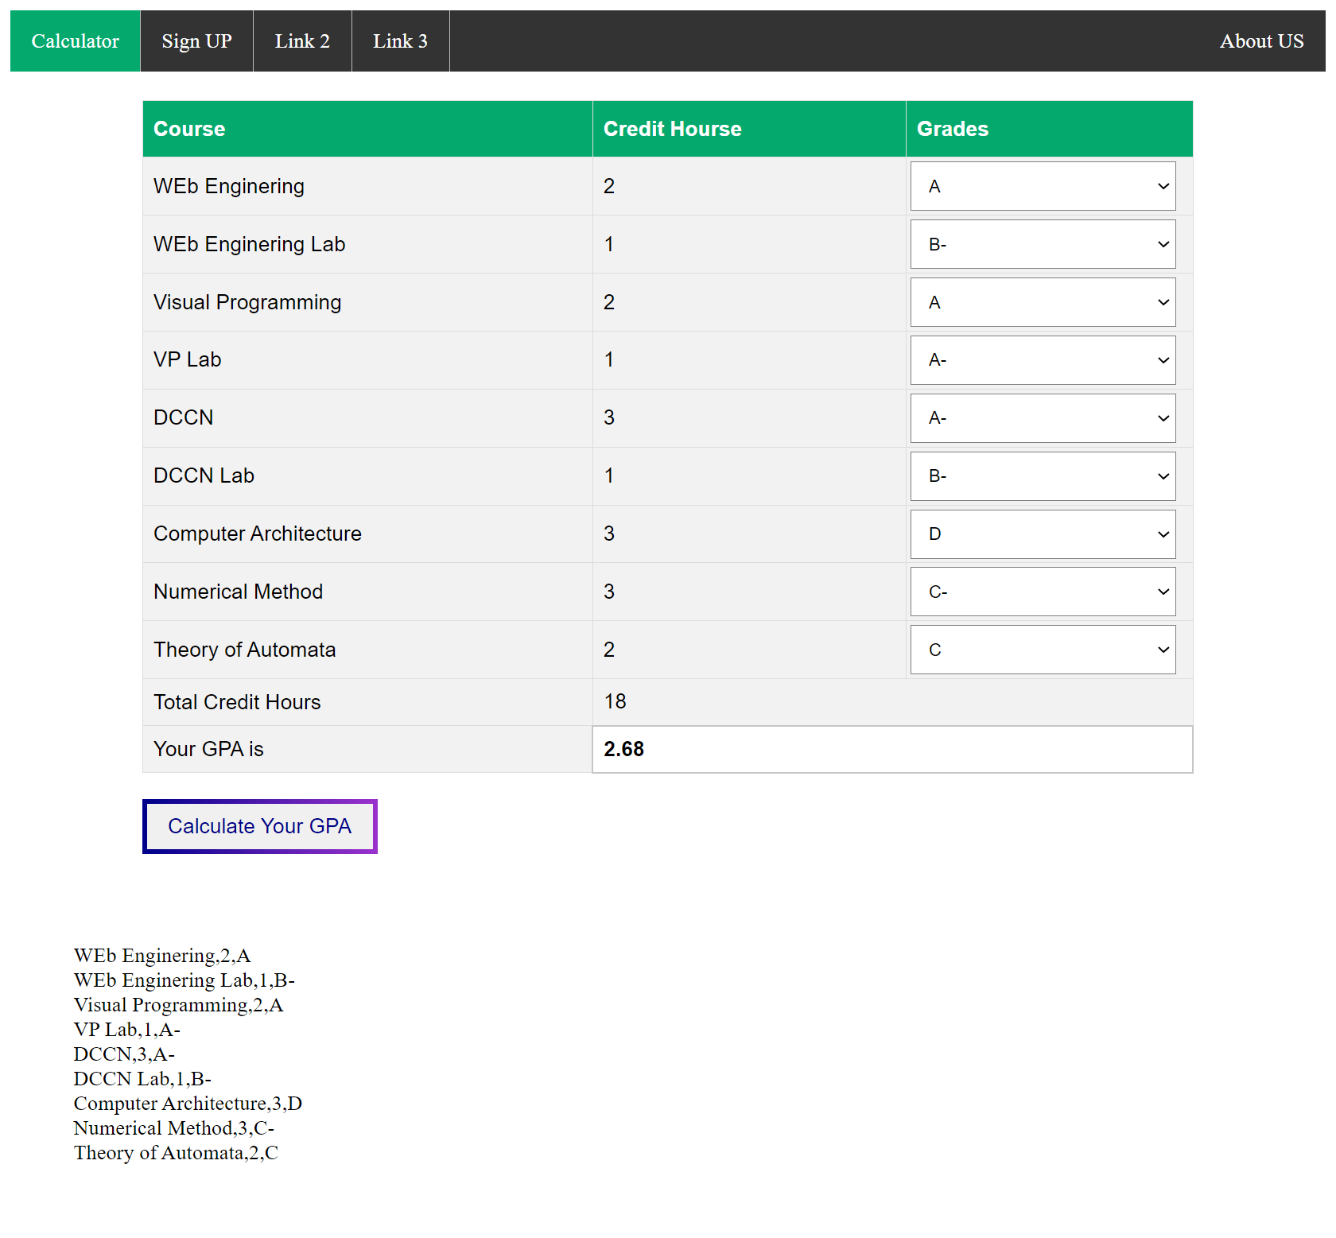Viewport: 1336px width, 1238px height.
Task: Open the WEb Enginering Lab grade dropdown
Action: point(1042,244)
